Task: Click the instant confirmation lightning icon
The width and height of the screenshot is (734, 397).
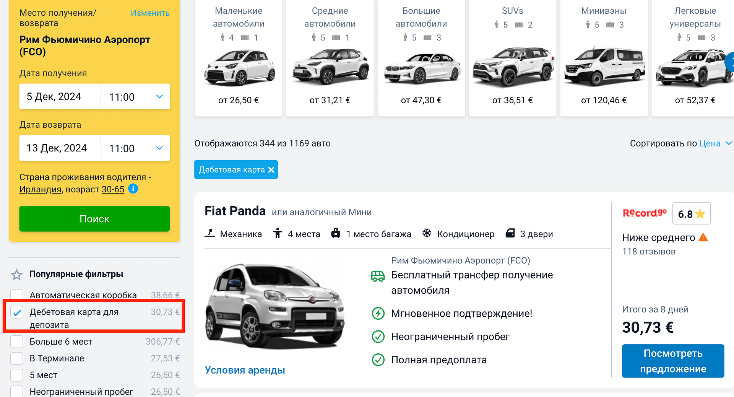Action: point(378,314)
